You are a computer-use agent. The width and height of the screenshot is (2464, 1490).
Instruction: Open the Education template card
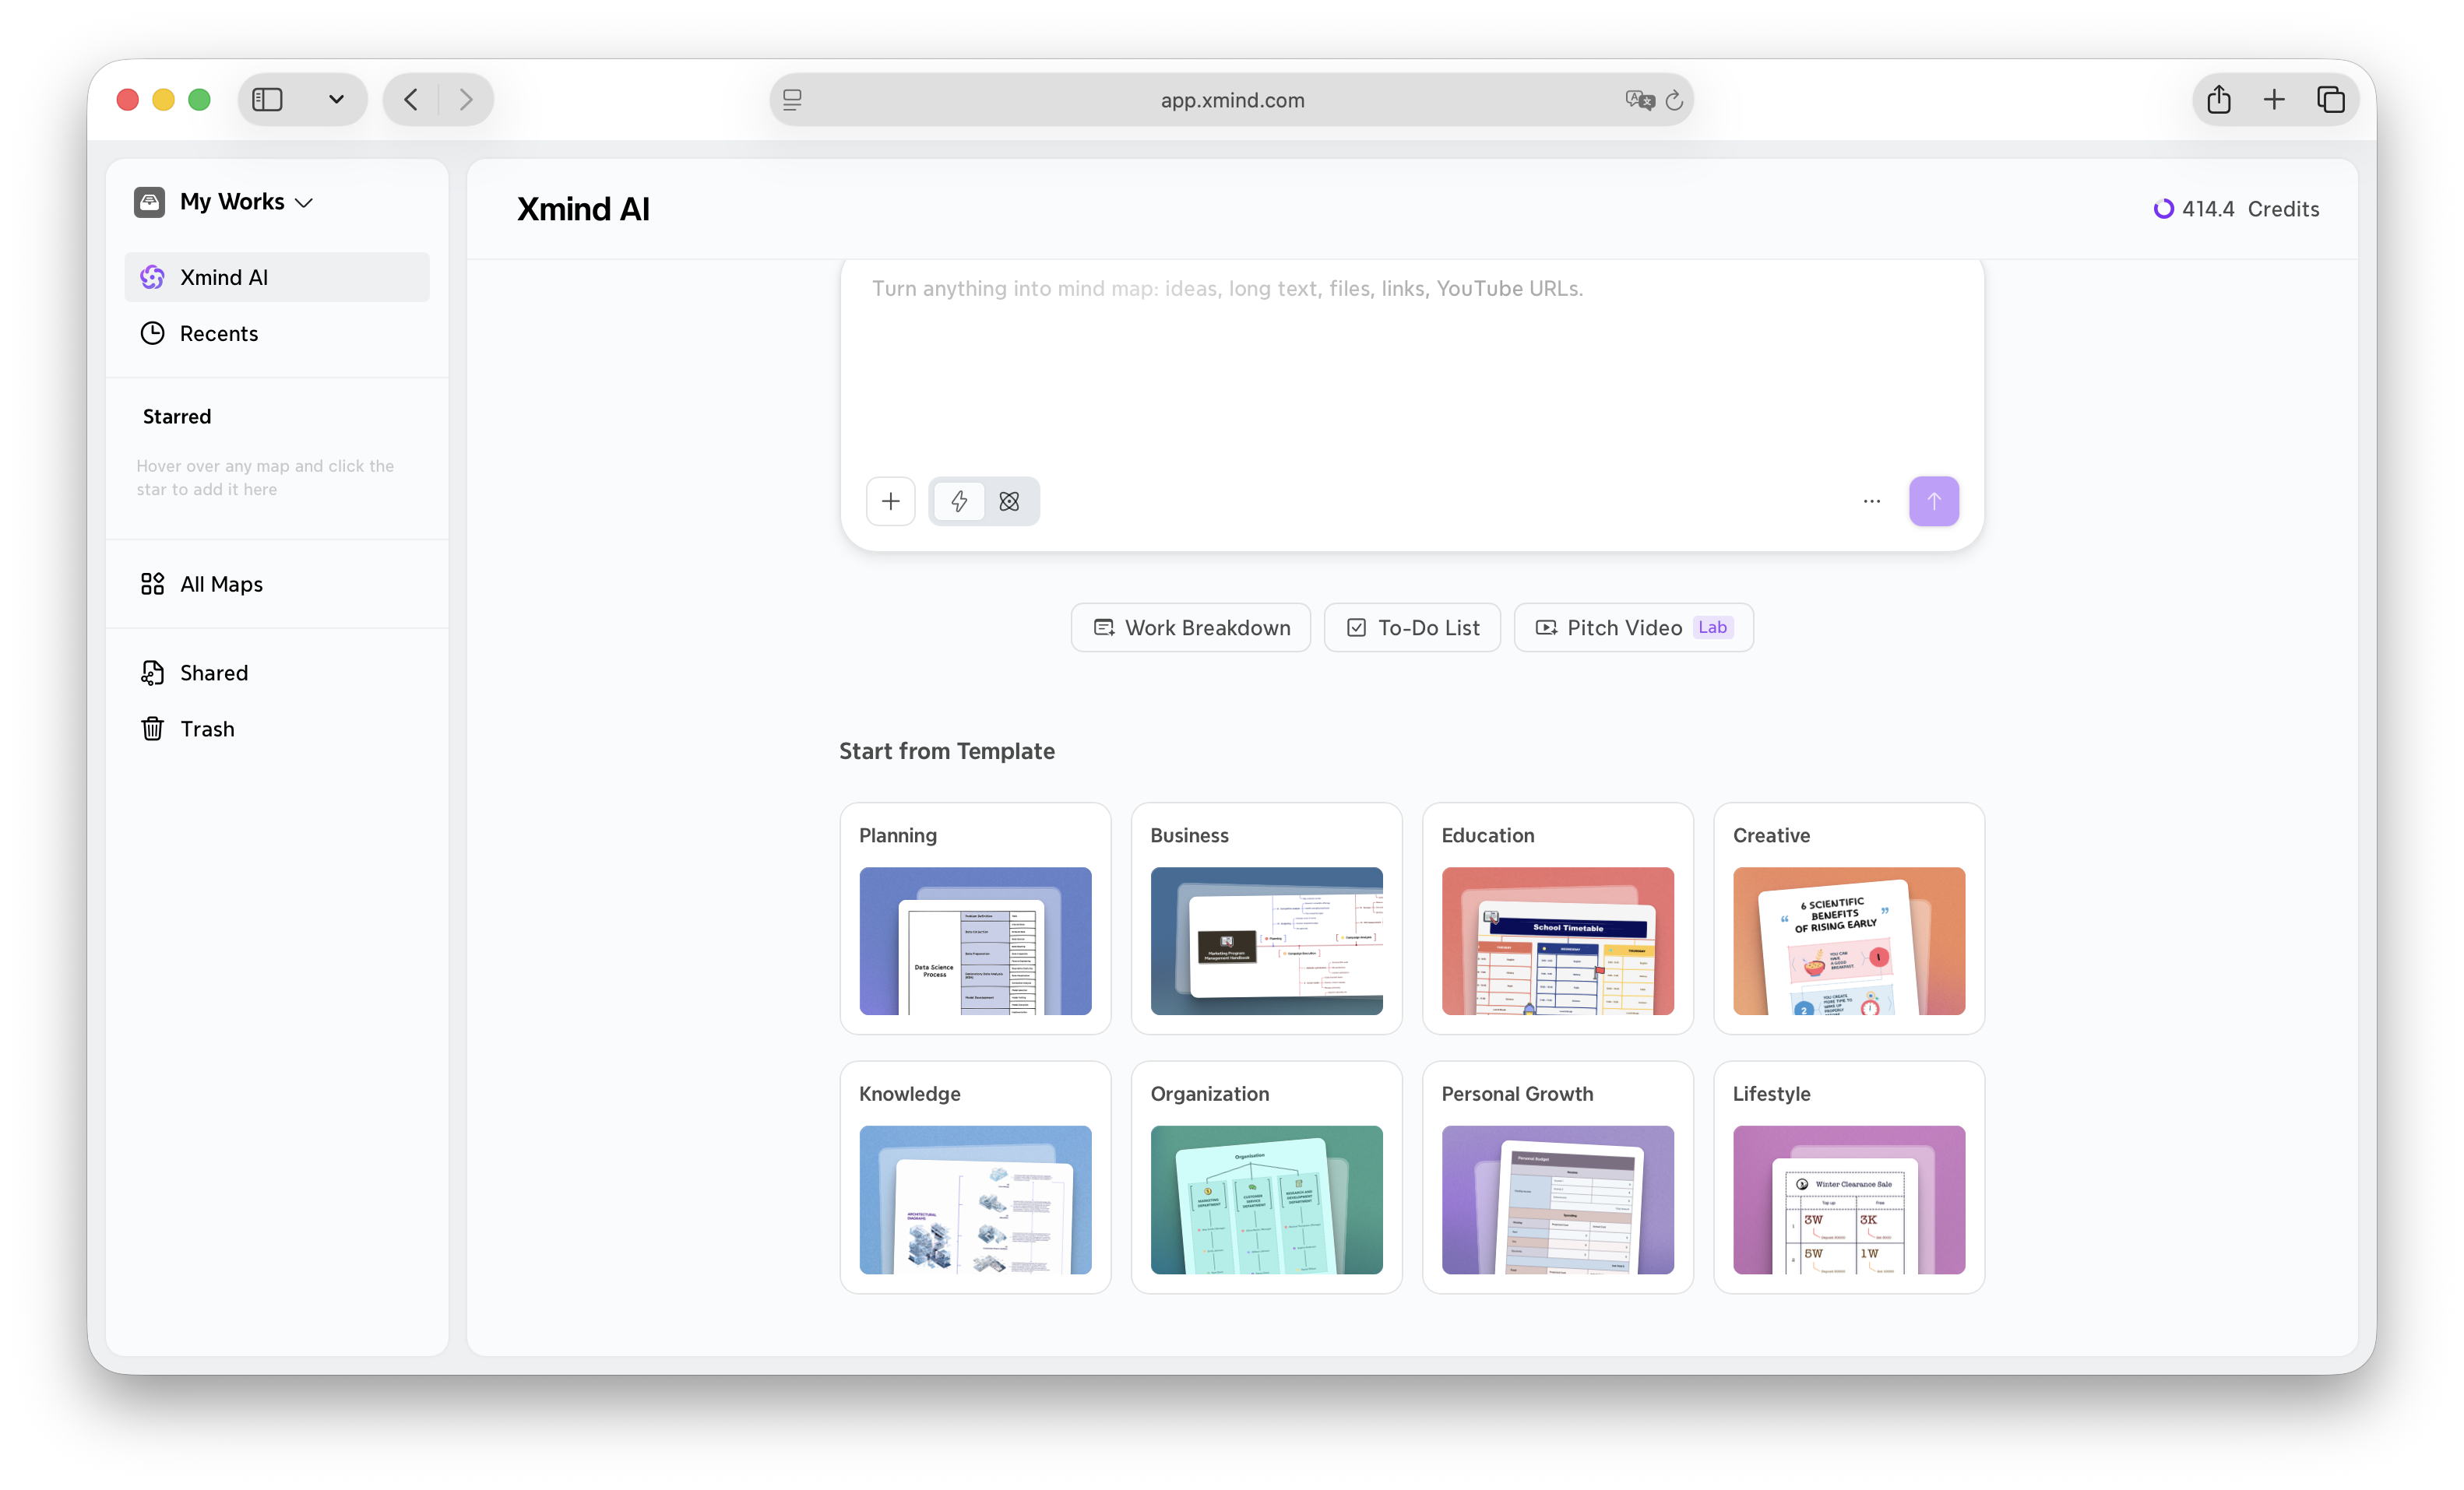[1557, 917]
